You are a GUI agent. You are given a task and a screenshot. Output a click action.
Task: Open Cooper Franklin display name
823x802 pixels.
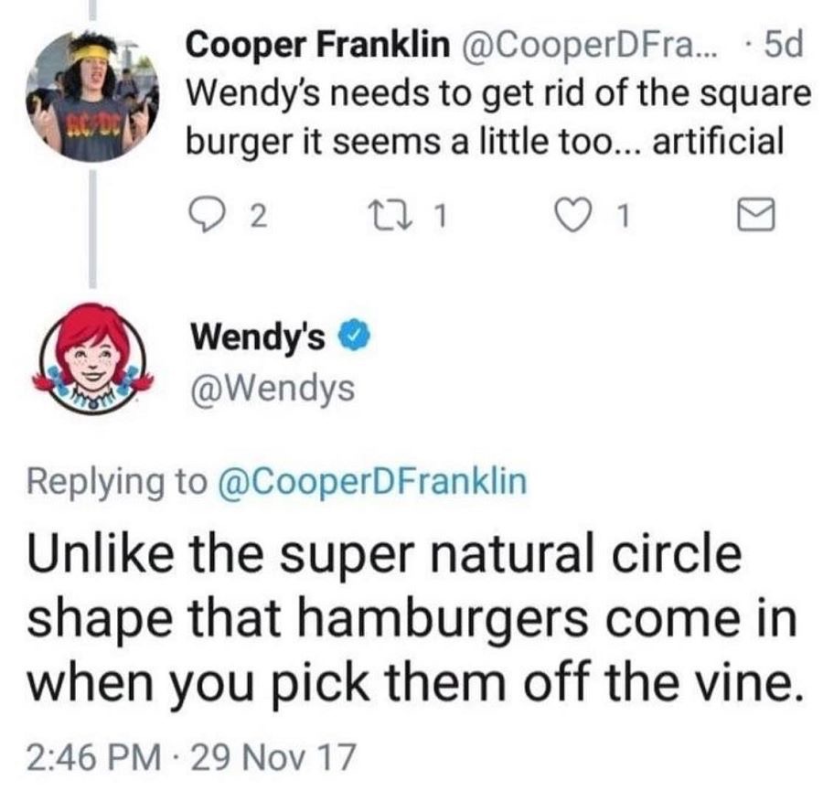click(x=318, y=45)
